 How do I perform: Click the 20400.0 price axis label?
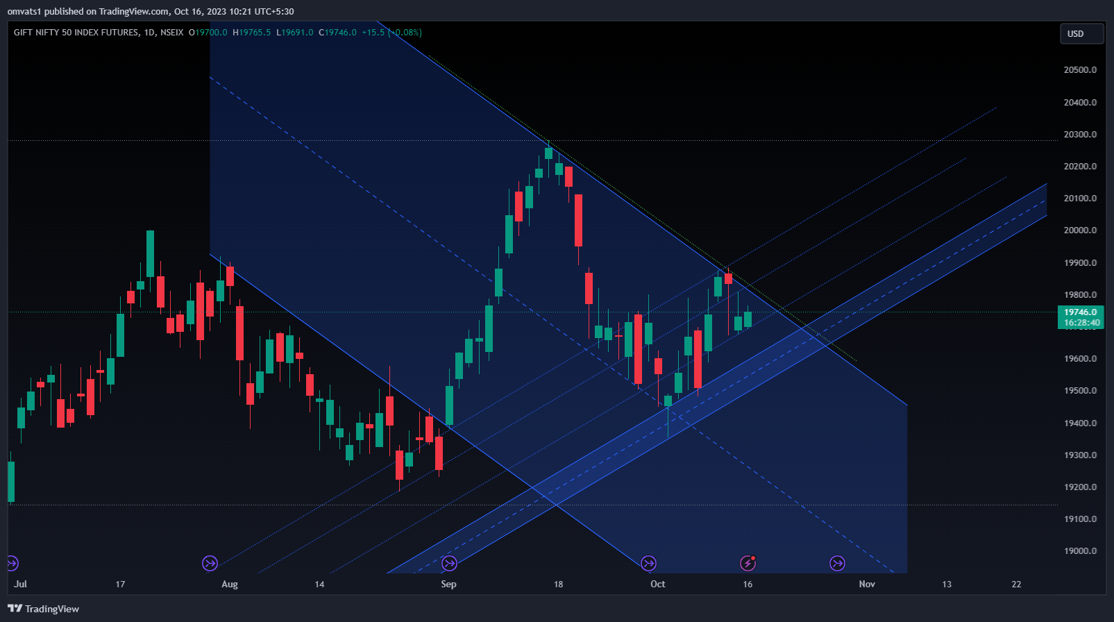click(x=1080, y=103)
